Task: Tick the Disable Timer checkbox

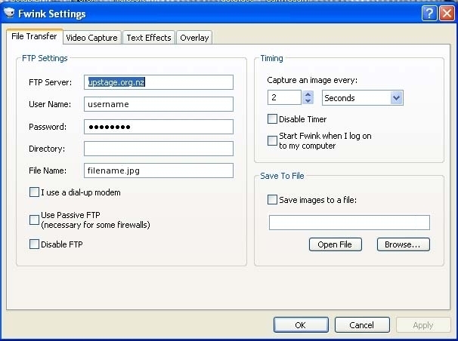Action: pyautogui.click(x=272, y=119)
